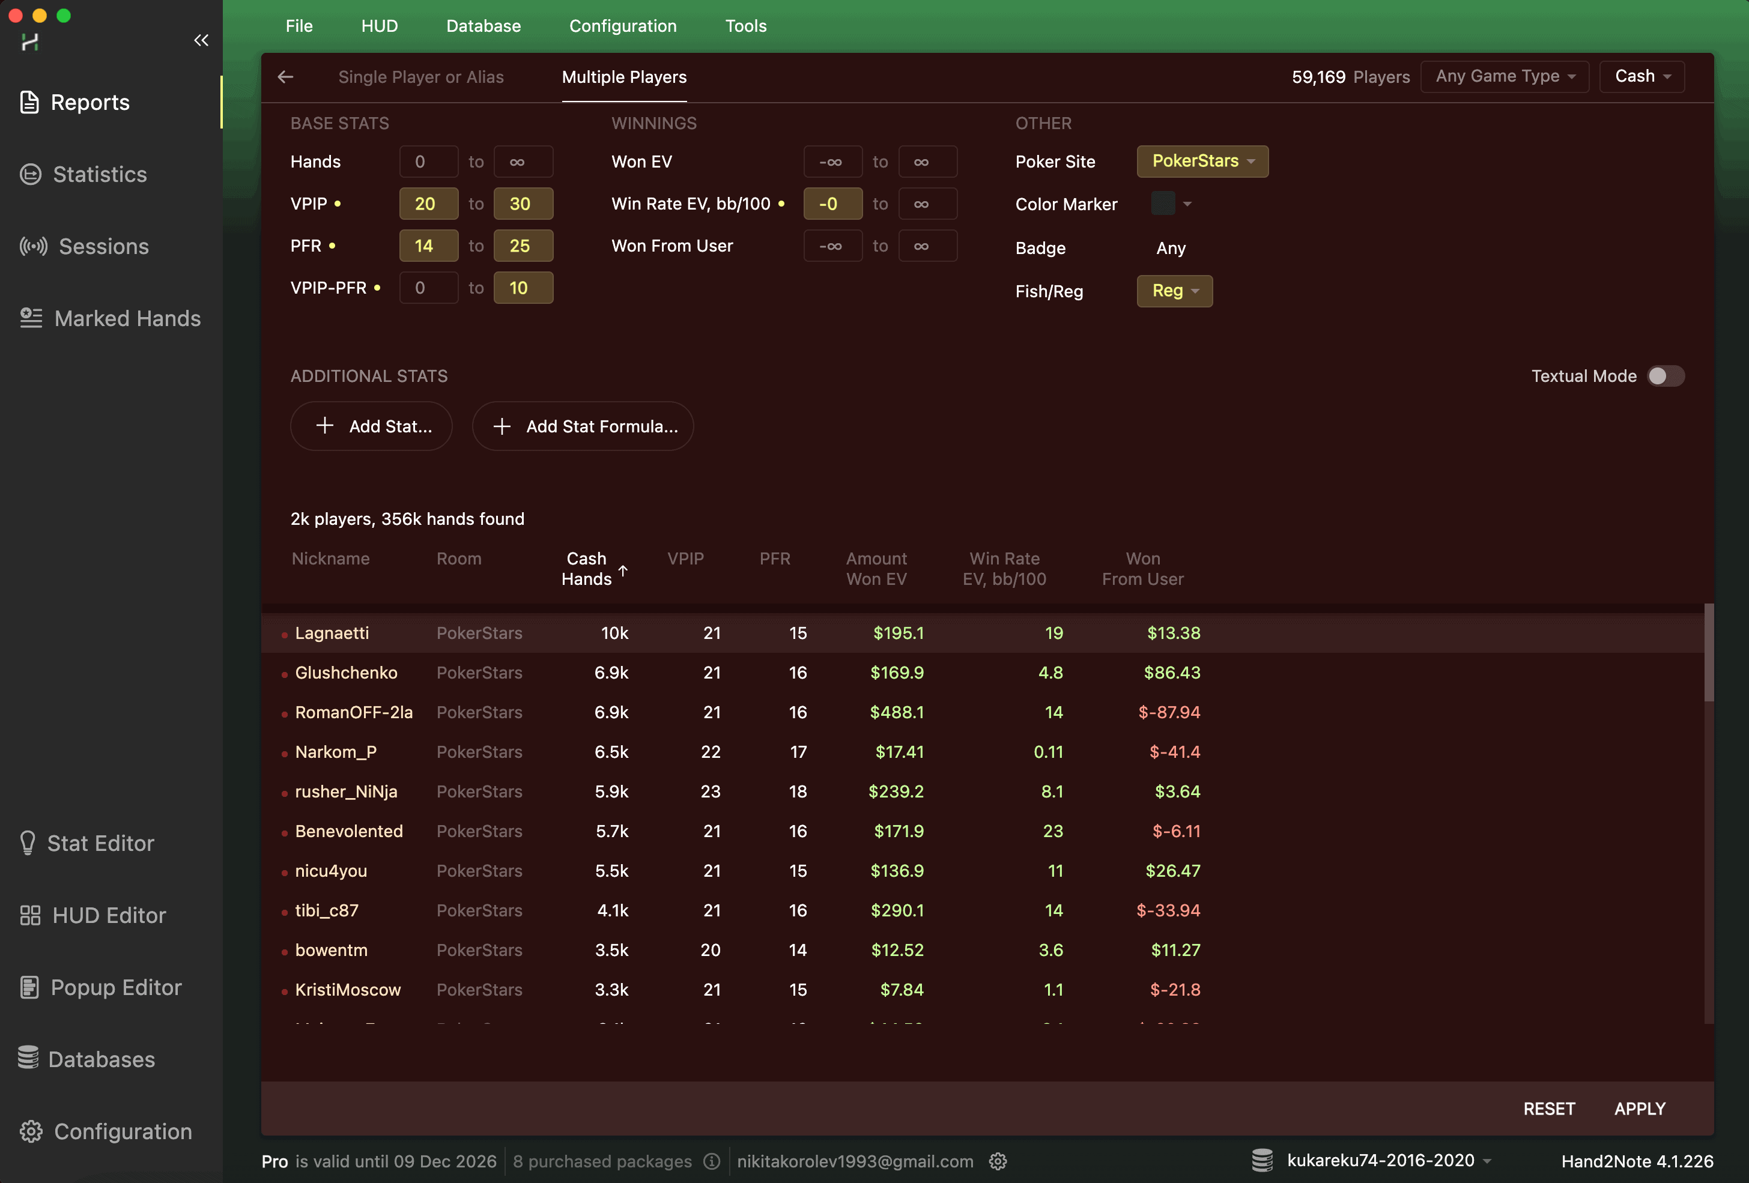Viewport: 1749px width, 1183px height.
Task: Open the Popup Editor
Action: [x=115, y=987]
